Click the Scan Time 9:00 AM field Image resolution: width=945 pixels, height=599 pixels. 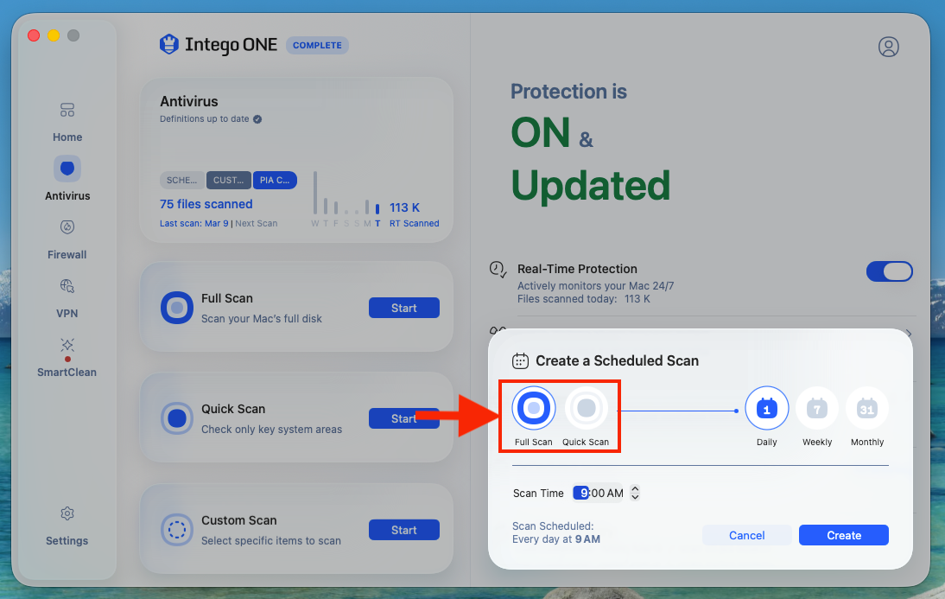click(599, 493)
